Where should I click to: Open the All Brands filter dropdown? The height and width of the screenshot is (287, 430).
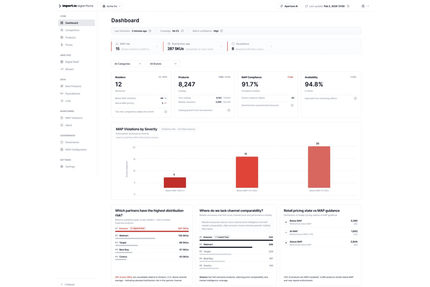click(163, 64)
